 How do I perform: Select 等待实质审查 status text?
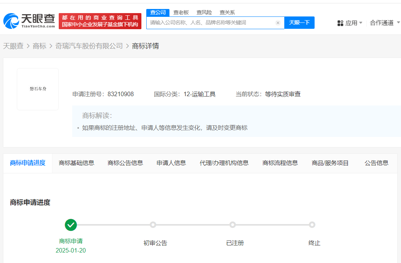pyautogui.click(x=282, y=94)
